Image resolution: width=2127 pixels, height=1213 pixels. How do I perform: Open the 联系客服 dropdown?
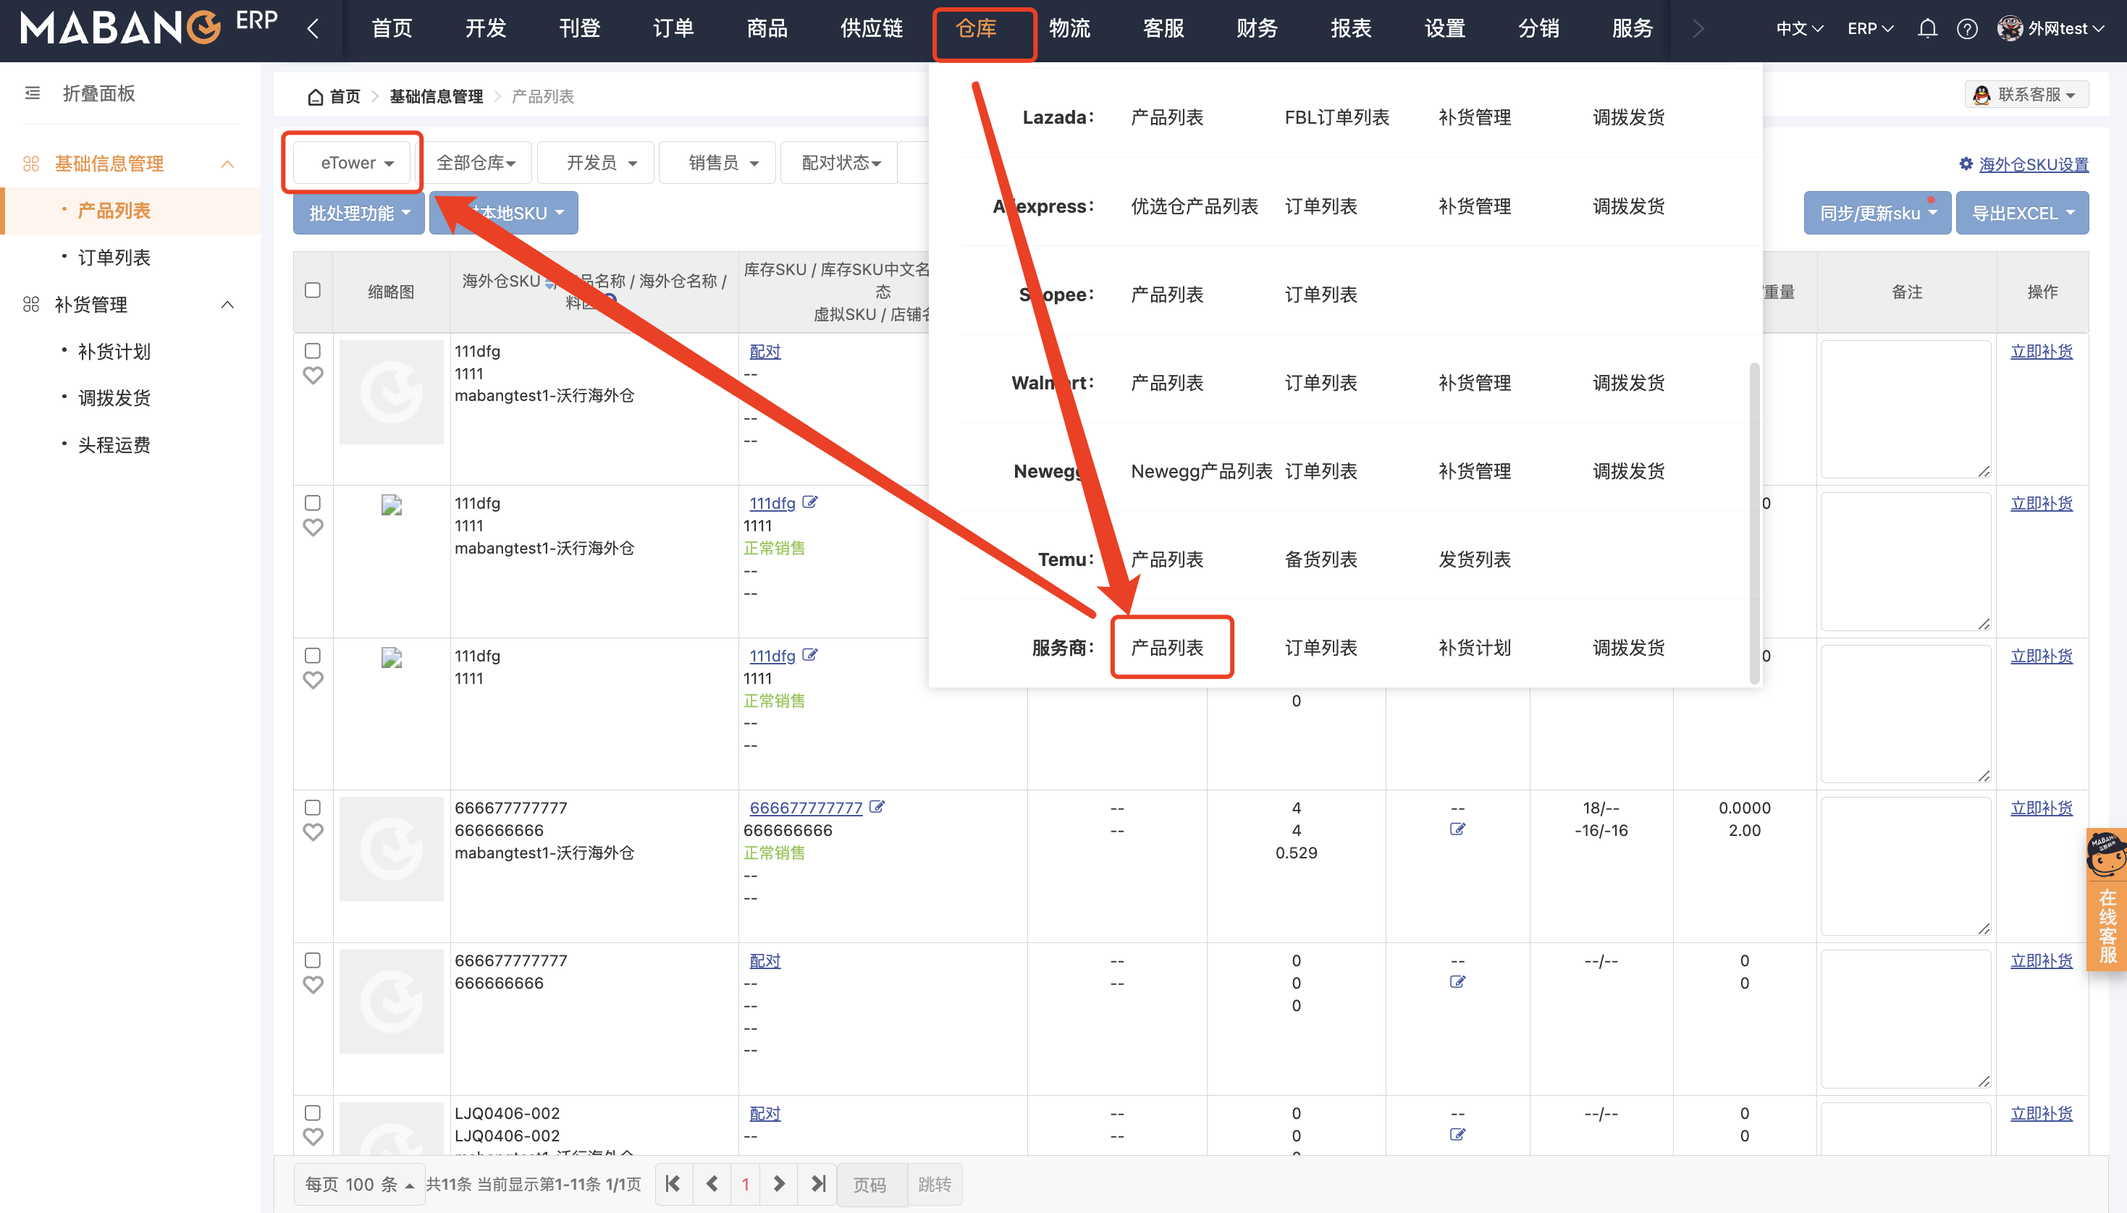tap(2027, 94)
